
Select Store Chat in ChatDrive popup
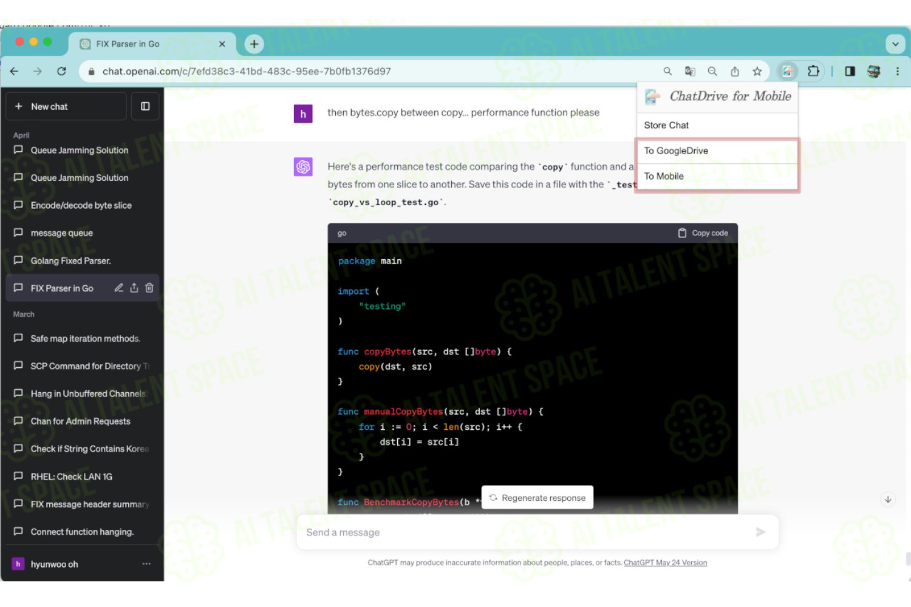coord(717,125)
